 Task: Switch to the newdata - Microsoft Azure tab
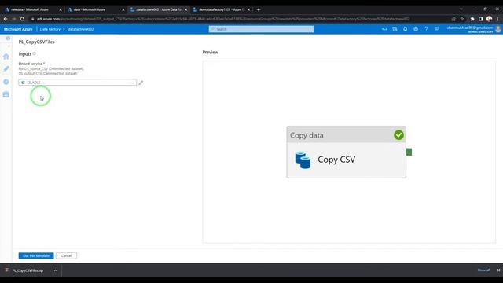click(32, 9)
